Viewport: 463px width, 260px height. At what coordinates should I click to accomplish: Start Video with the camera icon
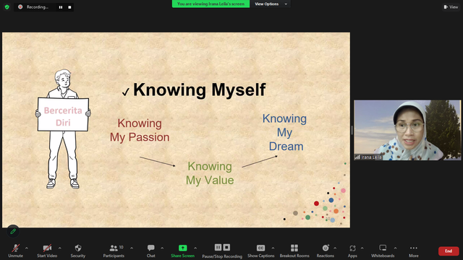point(47,251)
